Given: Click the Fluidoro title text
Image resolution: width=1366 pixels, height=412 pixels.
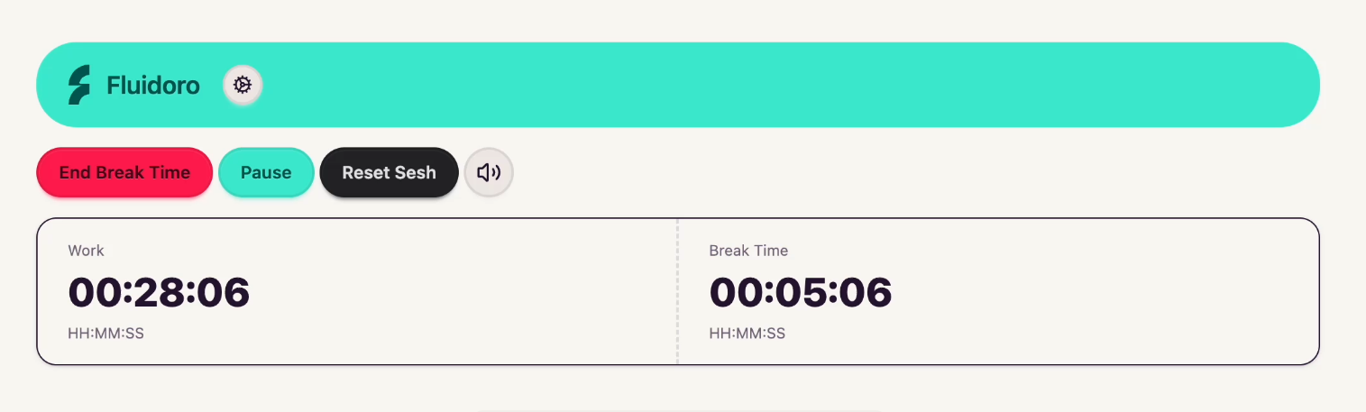Looking at the screenshot, I should pos(153,86).
